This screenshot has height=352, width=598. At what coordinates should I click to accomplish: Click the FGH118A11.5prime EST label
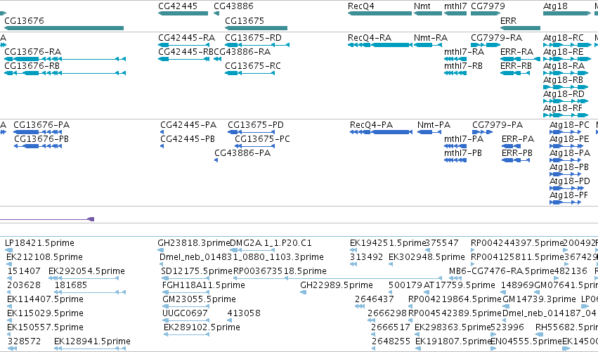204,285
